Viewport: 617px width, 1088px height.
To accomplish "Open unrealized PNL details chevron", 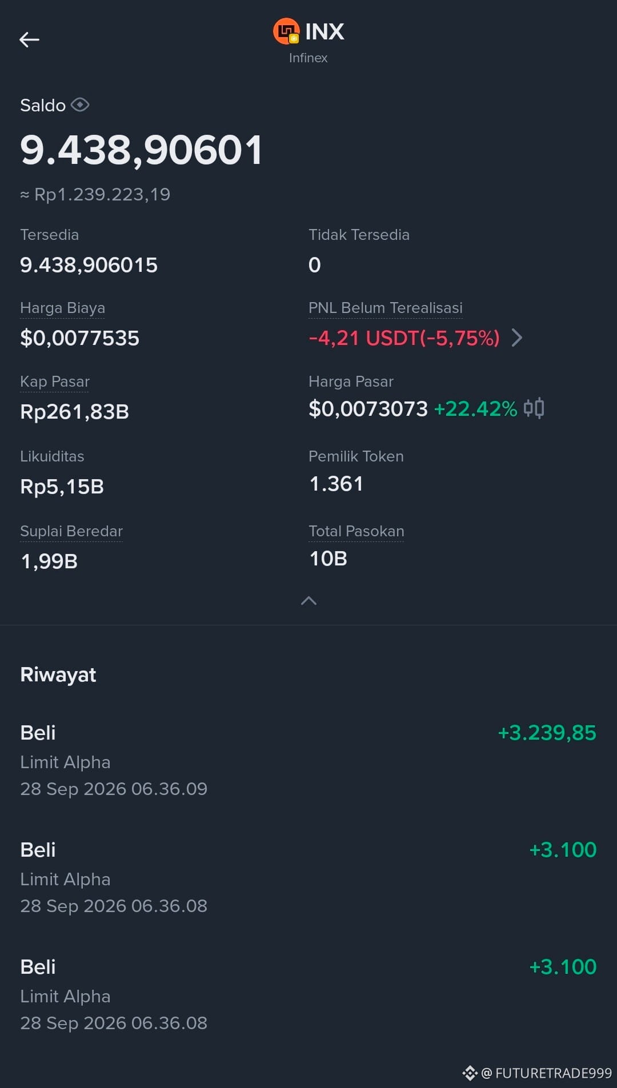I will (x=516, y=338).
